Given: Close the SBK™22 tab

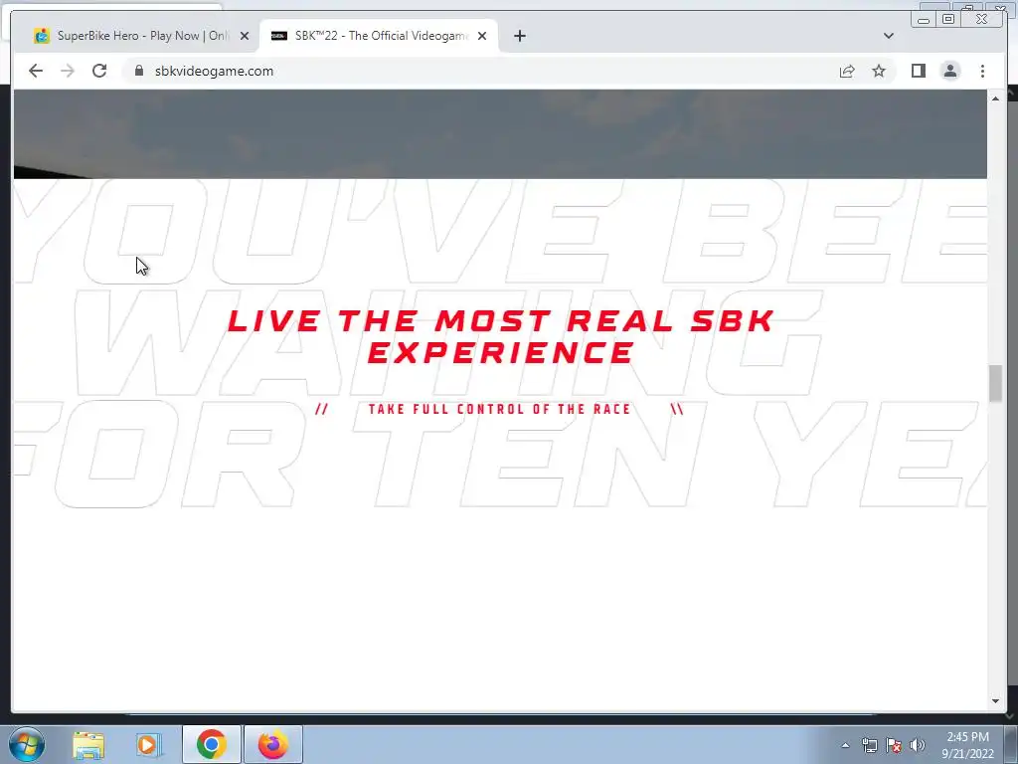Looking at the screenshot, I should point(482,36).
